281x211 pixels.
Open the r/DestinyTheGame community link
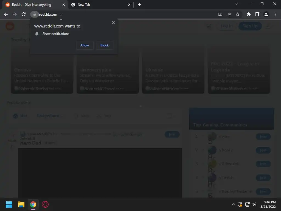point(235,191)
